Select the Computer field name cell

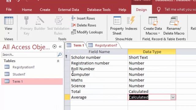pyautogui.click(x=99, y=75)
